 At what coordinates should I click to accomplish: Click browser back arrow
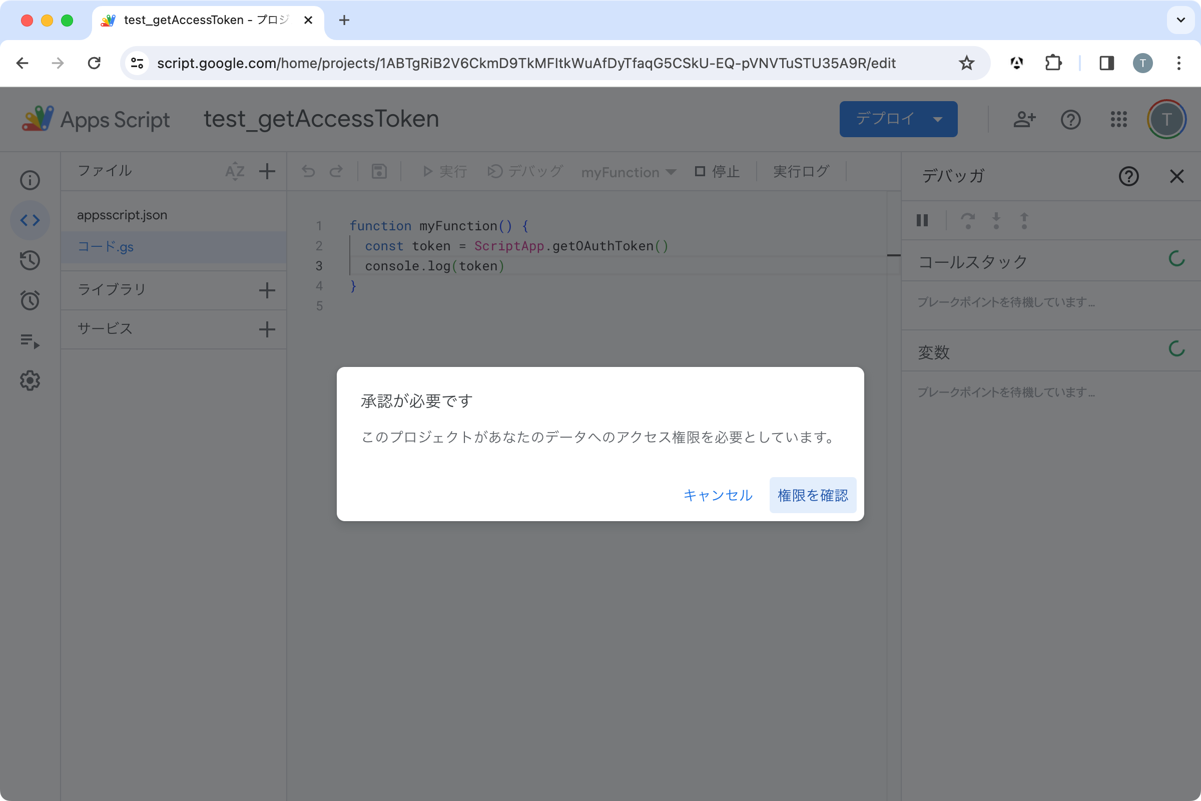23,63
